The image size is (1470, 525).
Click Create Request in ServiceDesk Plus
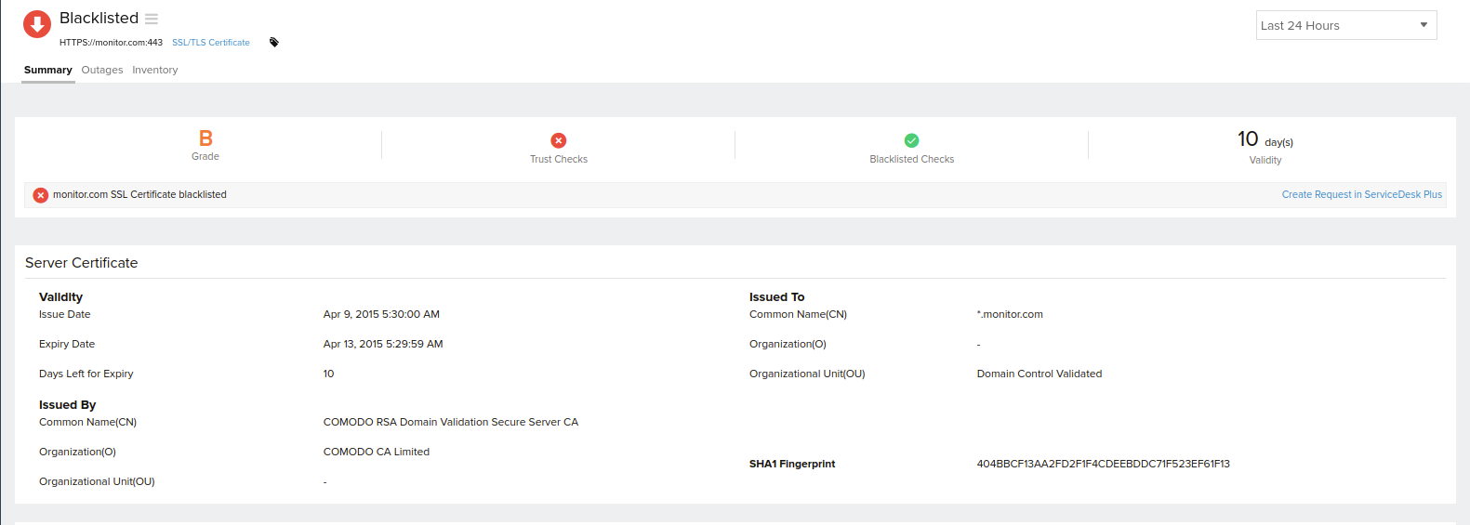[1361, 194]
